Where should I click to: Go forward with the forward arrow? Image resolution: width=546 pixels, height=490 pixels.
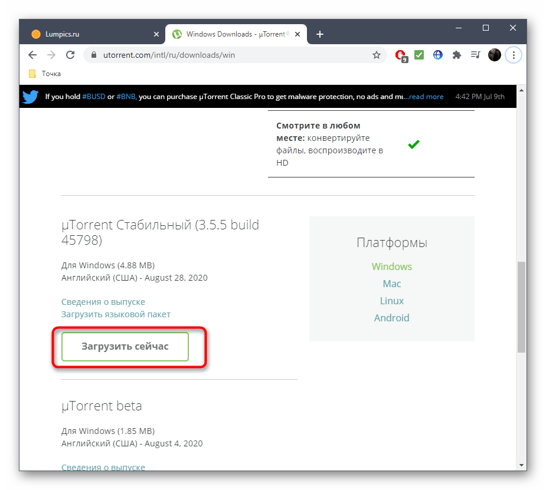[51, 55]
